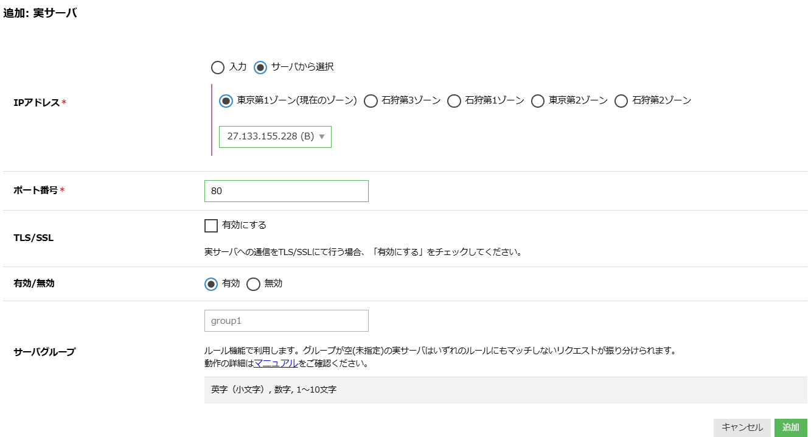Choose 東京第1ゾーン(現在のゾーン) zone
This screenshot has width=811, height=437.
point(226,101)
